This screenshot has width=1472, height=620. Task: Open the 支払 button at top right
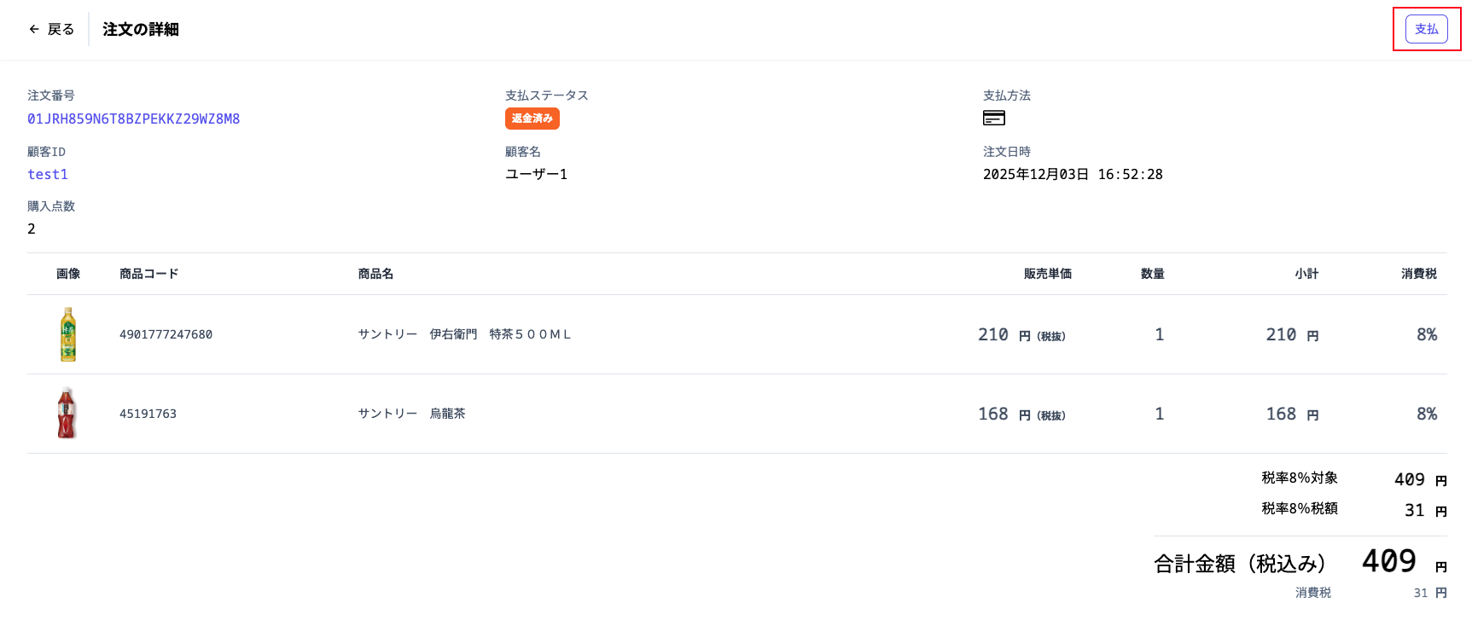[x=1427, y=29]
